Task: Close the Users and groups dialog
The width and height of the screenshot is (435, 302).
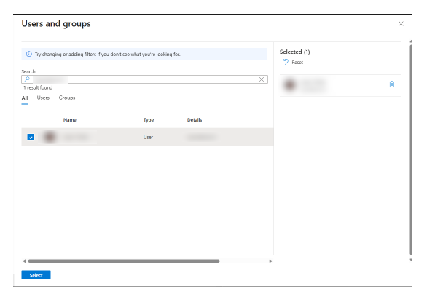Action: click(x=401, y=24)
